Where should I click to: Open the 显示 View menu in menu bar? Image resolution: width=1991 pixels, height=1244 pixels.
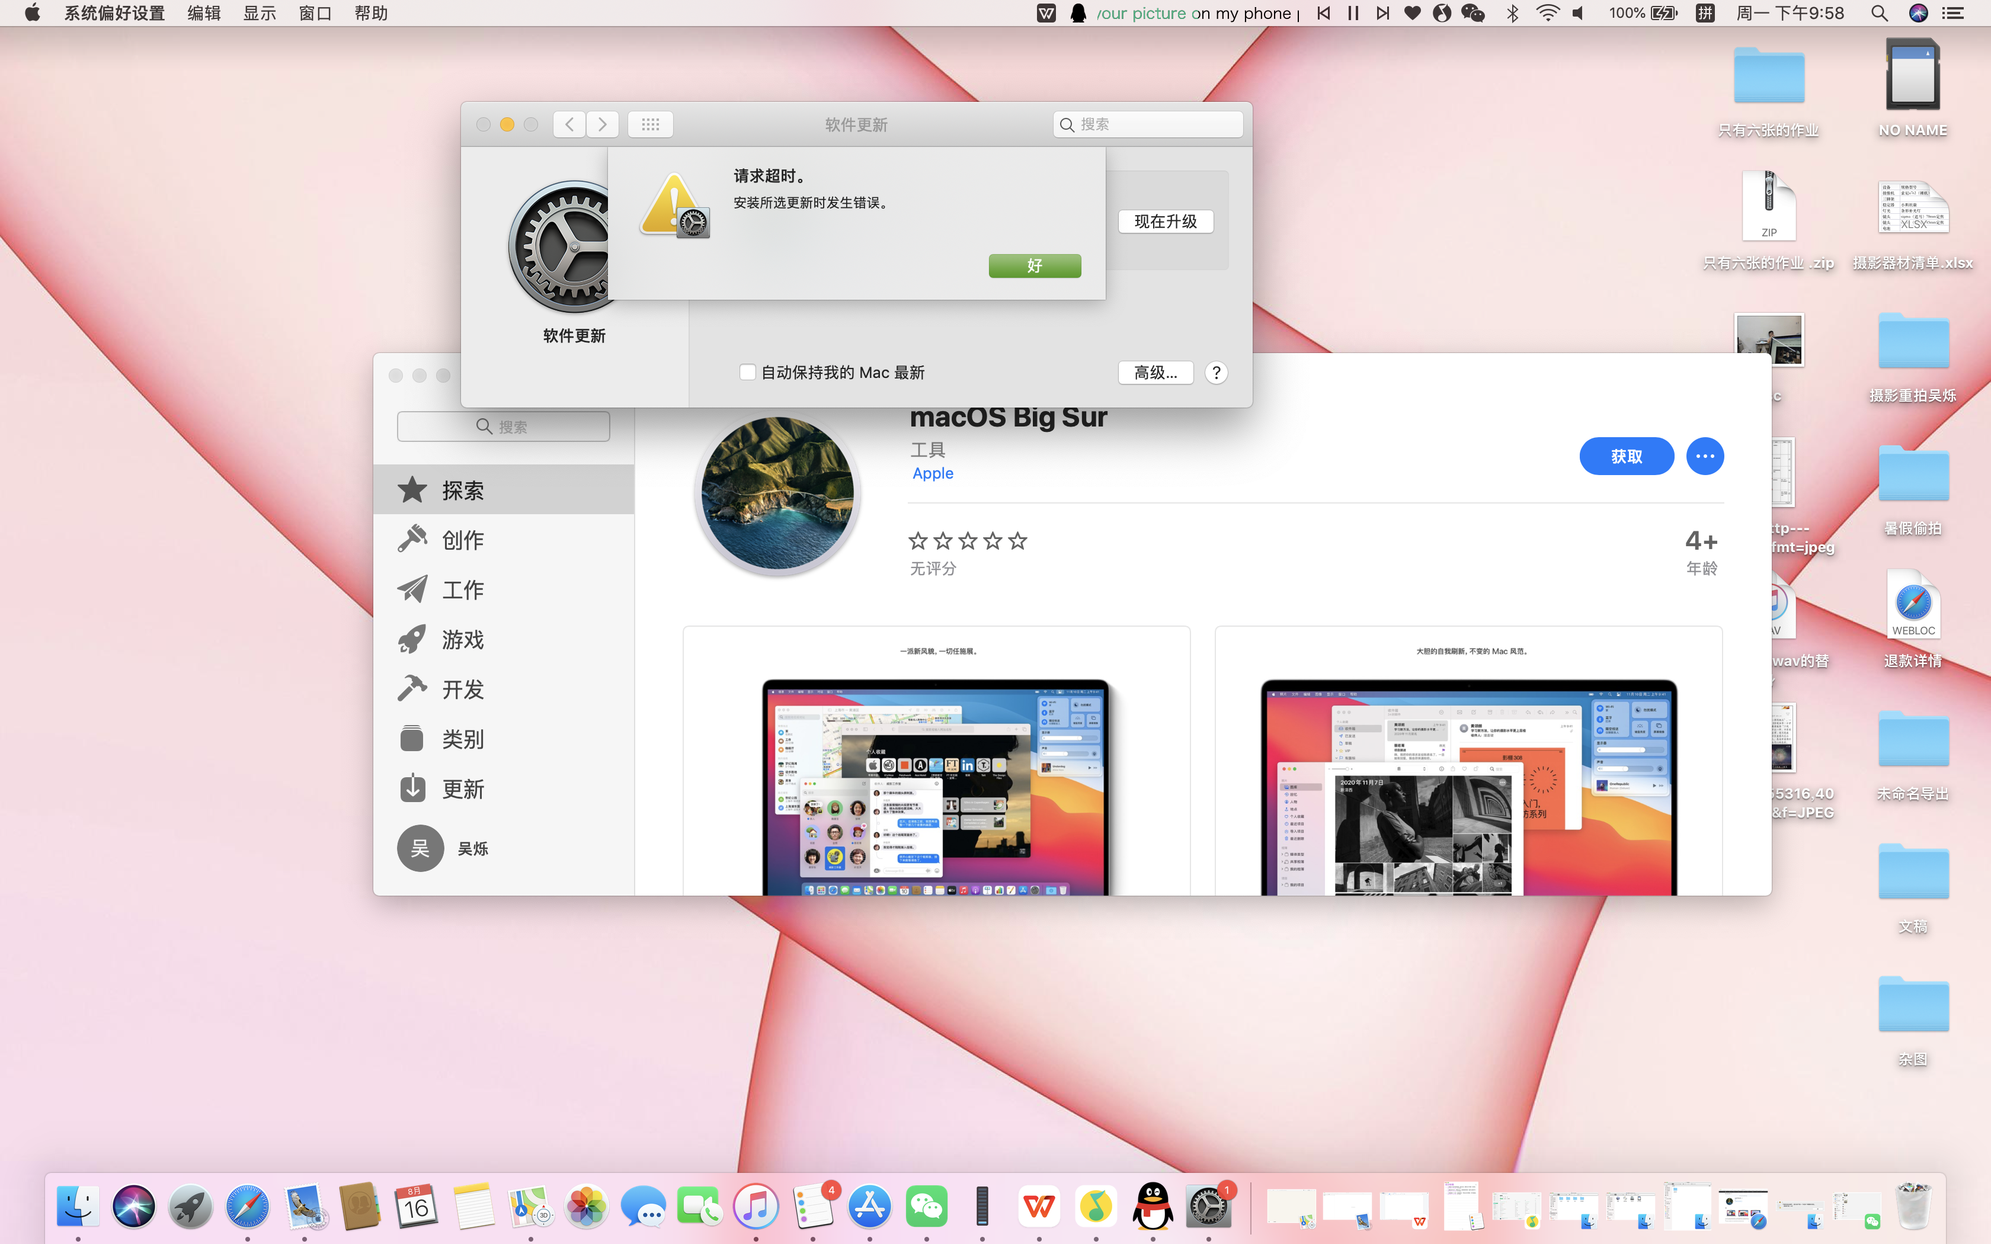click(259, 13)
